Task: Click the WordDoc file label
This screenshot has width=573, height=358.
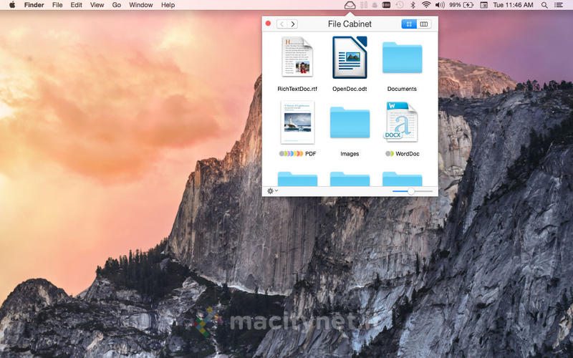Action: (x=408, y=154)
